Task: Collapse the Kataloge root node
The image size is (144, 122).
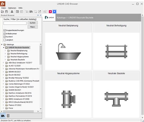Action: click(2, 44)
